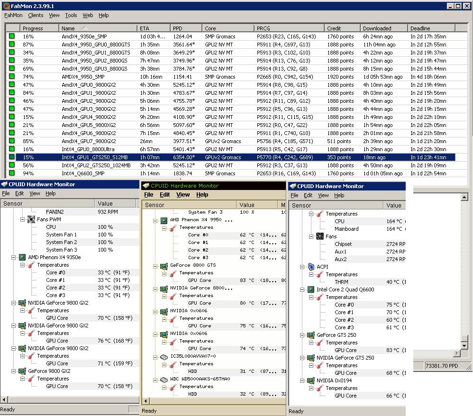Click Intel Core 2 Quad Q6600 chip icon
The width and height of the screenshot is (473, 416).
point(311,289)
